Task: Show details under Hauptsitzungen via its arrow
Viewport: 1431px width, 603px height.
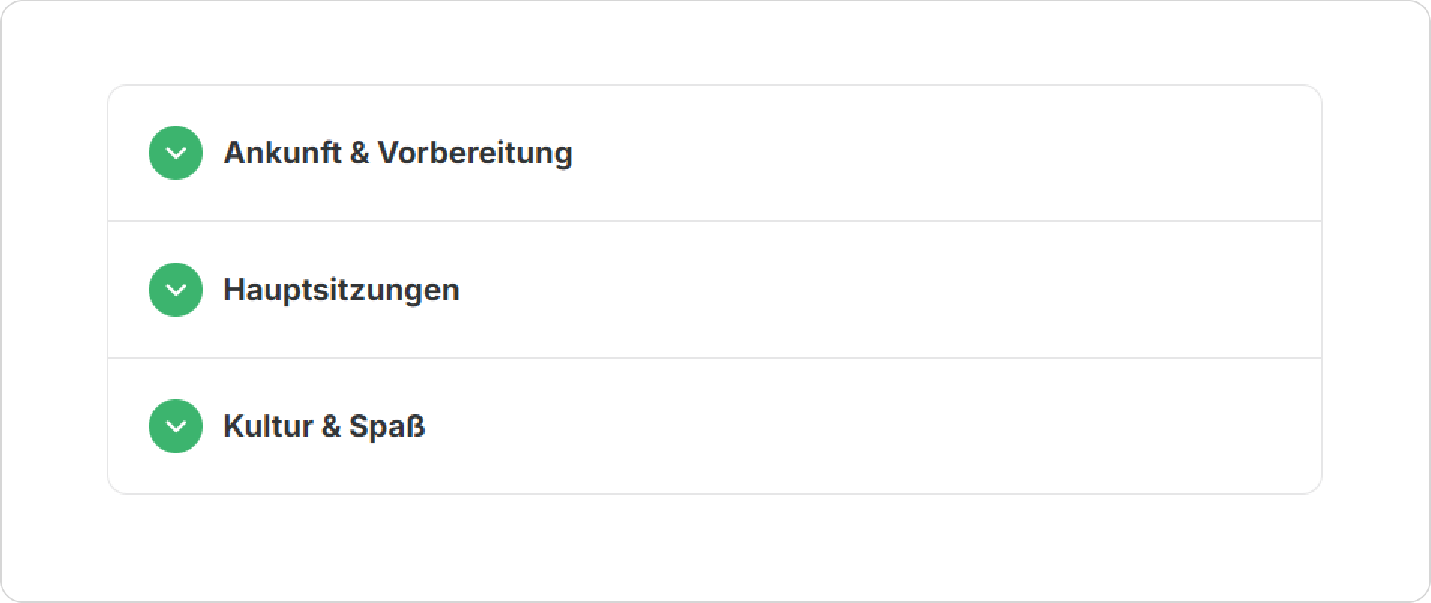Action: (176, 289)
